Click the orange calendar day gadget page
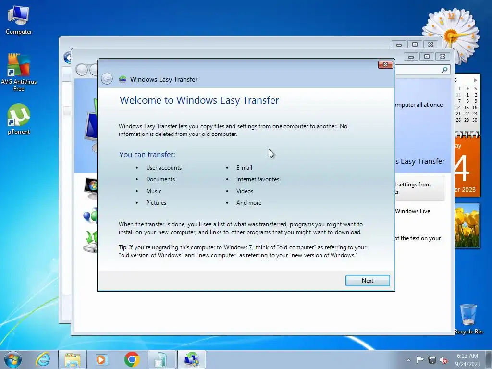The image size is (492, 369). point(467,167)
